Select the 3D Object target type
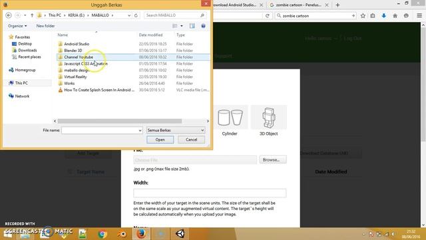The image size is (426, 240). coord(268,121)
